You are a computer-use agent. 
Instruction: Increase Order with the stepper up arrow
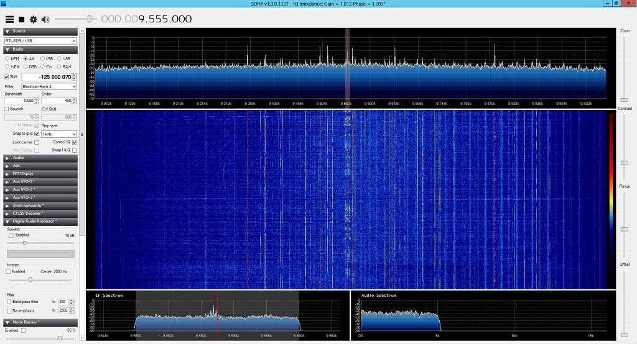pyautogui.click(x=75, y=99)
